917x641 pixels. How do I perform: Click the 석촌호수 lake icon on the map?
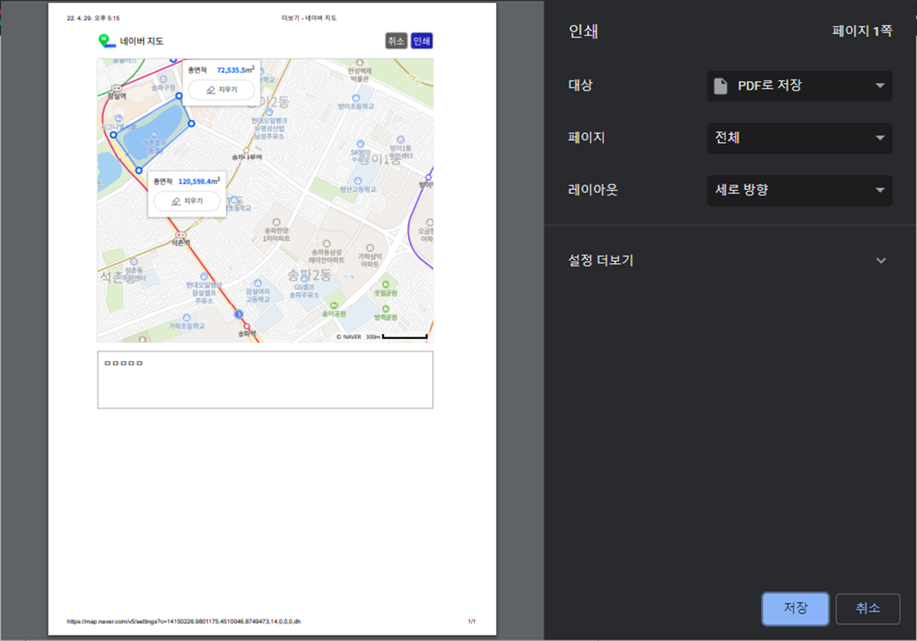(x=154, y=134)
